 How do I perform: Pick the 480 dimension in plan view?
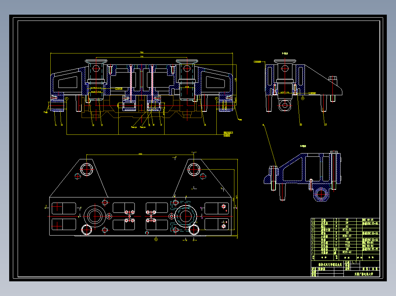coord(140,153)
